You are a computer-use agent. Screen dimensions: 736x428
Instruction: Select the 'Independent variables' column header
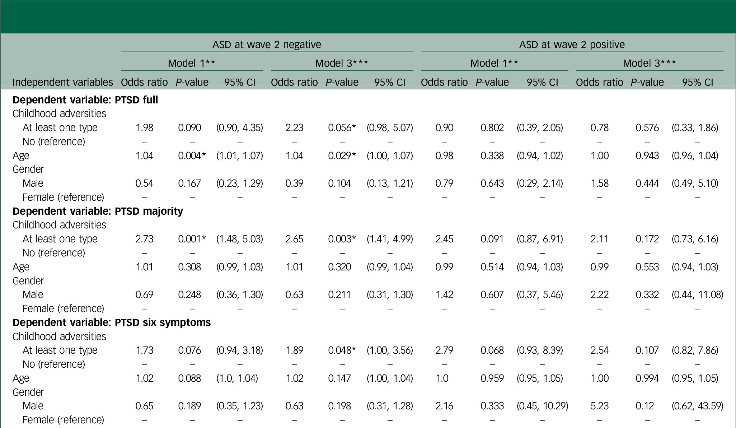click(63, 82)
